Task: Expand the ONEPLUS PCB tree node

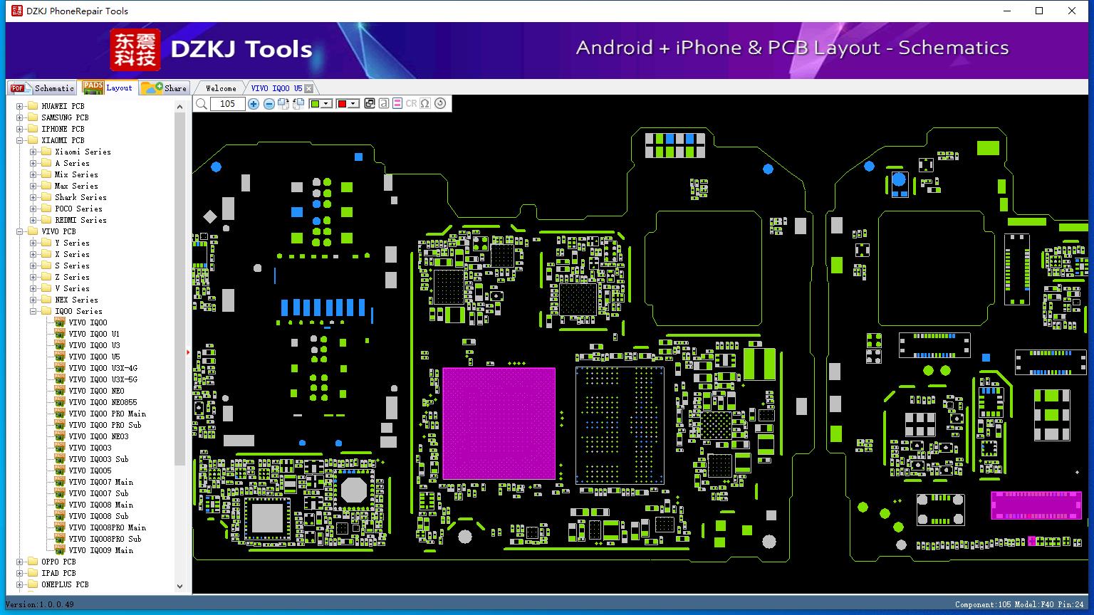Action: click(19, 584)
